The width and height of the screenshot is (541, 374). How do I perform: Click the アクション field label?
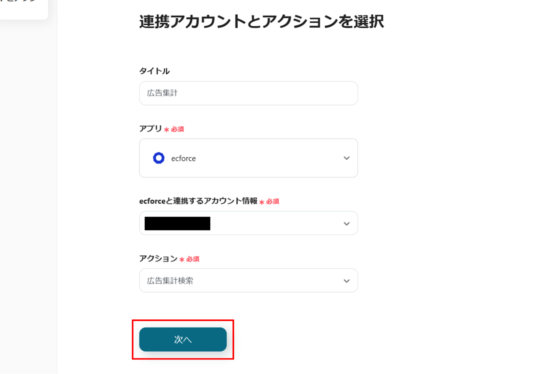(158, 259)
